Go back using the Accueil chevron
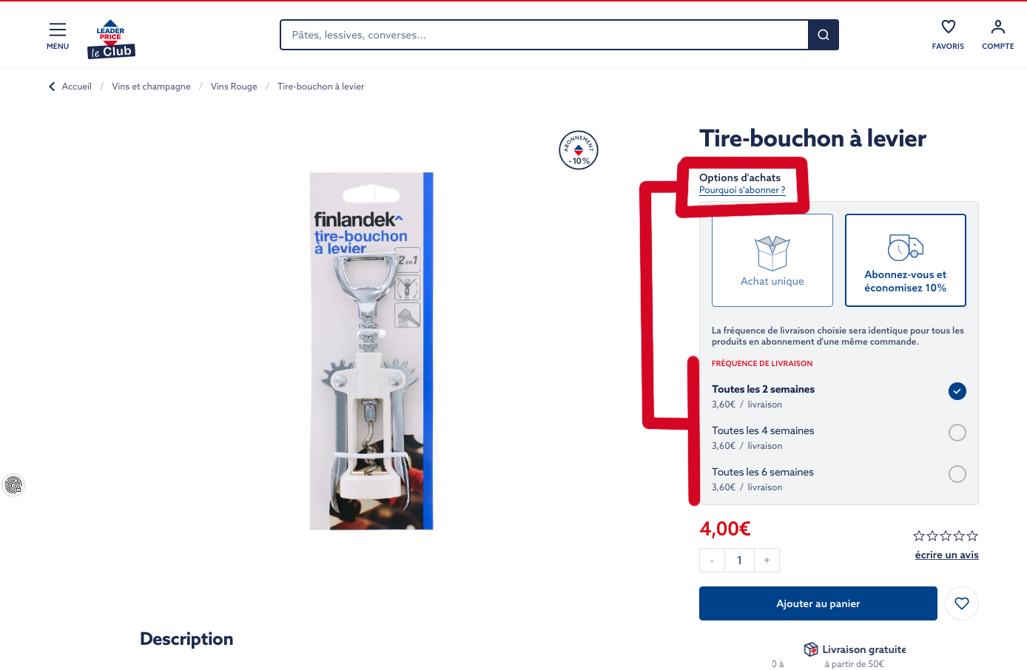Screen dimensions: 1027x670 pos(52,87)
